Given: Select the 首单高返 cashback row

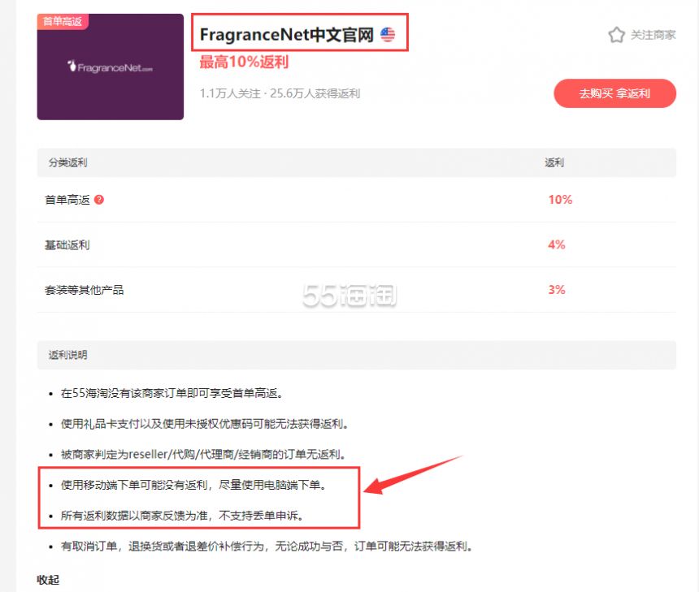Looking at the screenshot, I should click(x=356, y=200).
